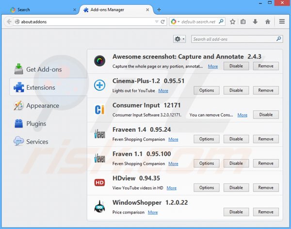Open a new tab with plus button

(159, 10)
